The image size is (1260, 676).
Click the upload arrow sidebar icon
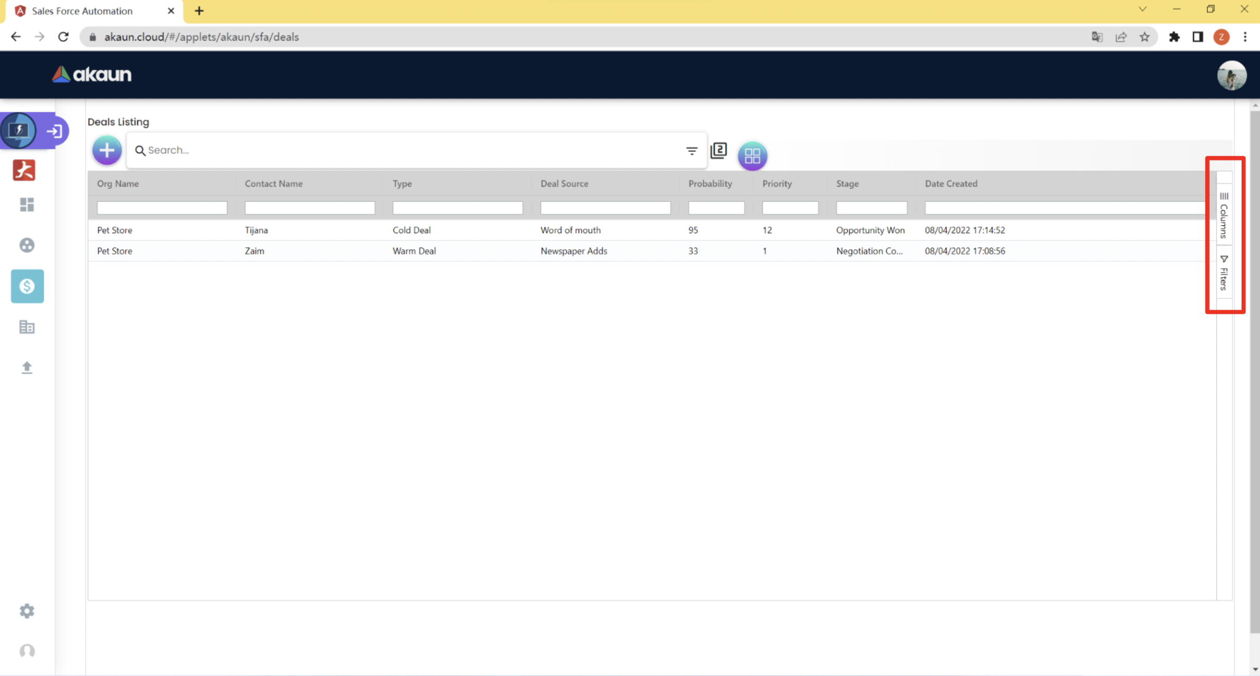pos(27,368)
